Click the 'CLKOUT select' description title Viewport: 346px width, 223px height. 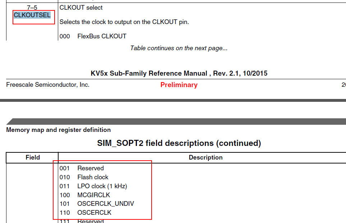(x=81, y=8)
